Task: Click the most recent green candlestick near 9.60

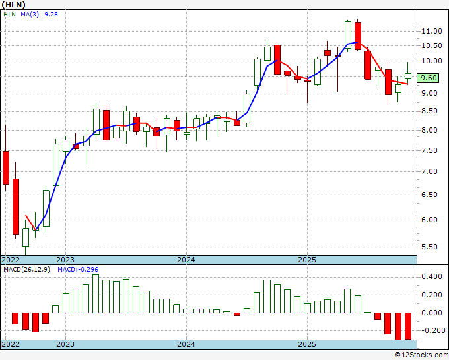Action: 408,76
